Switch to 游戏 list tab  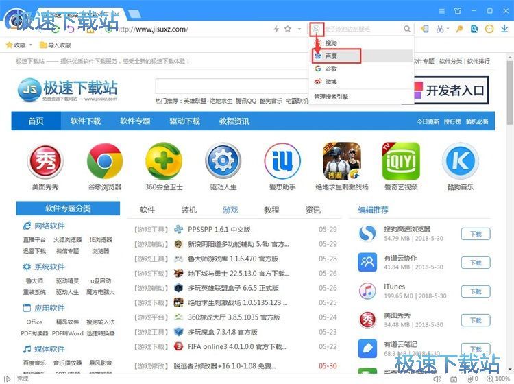(230, 210)
